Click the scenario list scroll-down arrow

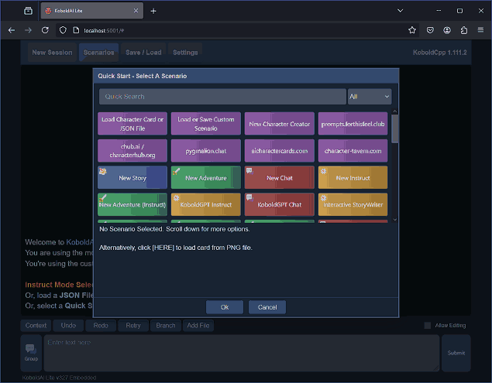[394, 220]
